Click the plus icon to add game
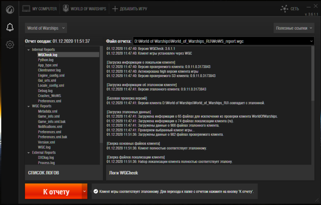 tap(115, 9)
